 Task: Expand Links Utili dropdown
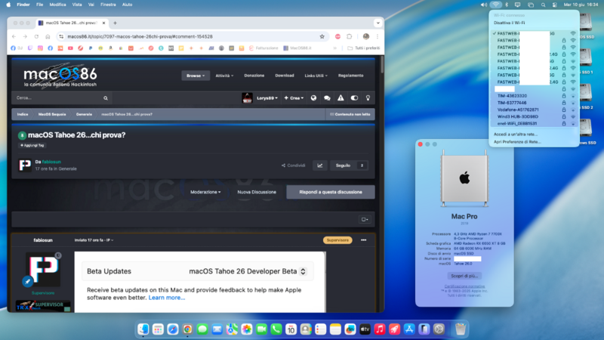[x=316, y=76]
